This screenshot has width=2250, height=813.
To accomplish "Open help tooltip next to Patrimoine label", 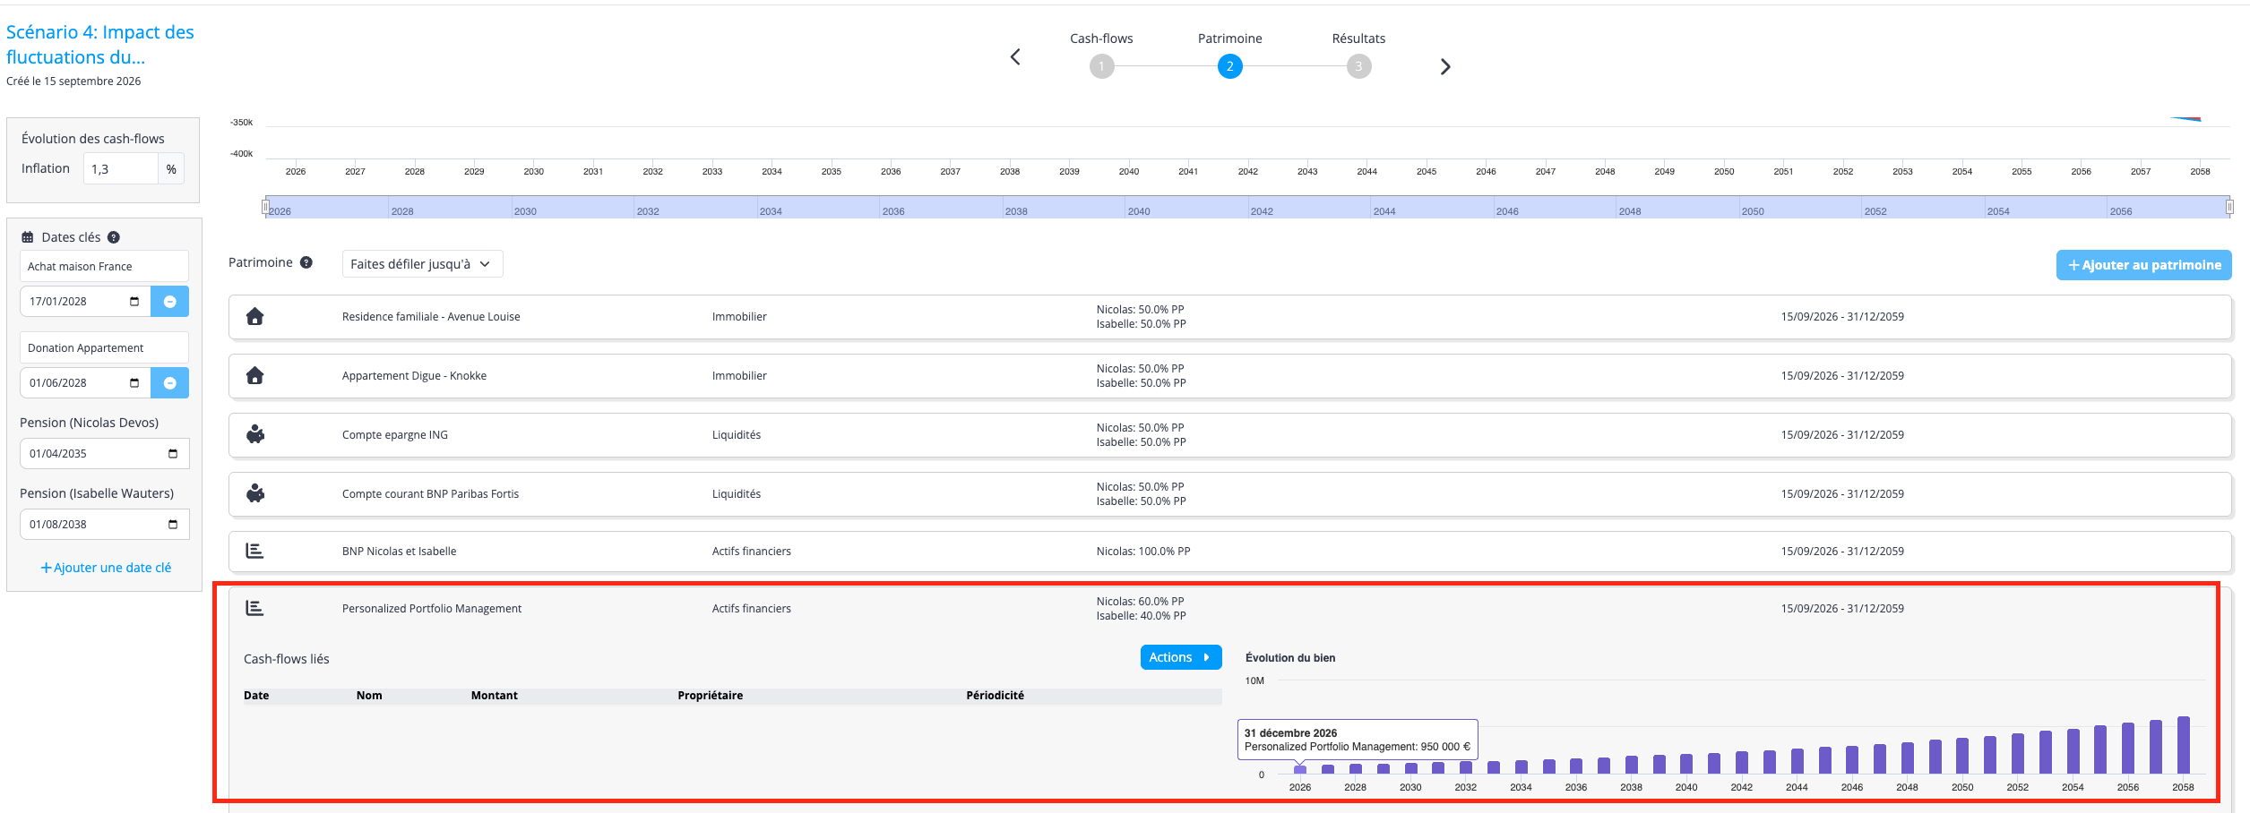I will (306, 262).
